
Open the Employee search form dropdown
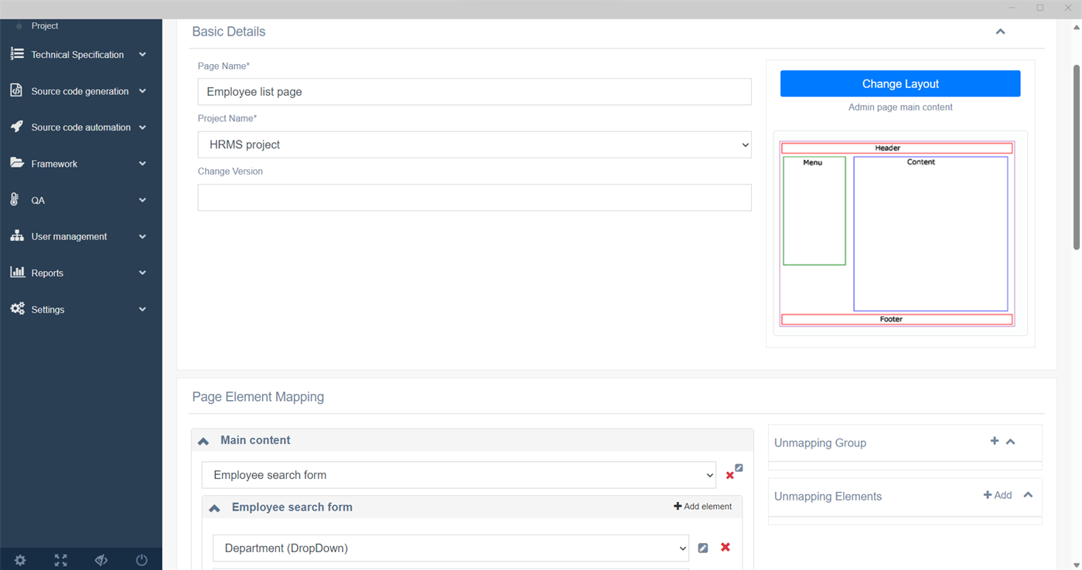459,475
